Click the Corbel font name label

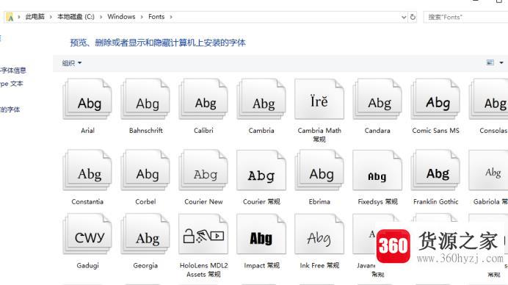pyautogui.click(x=145, y=201)
